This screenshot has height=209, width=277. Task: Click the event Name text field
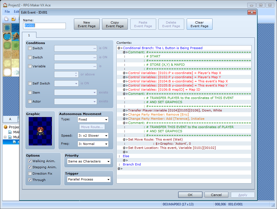click(44, 26)
